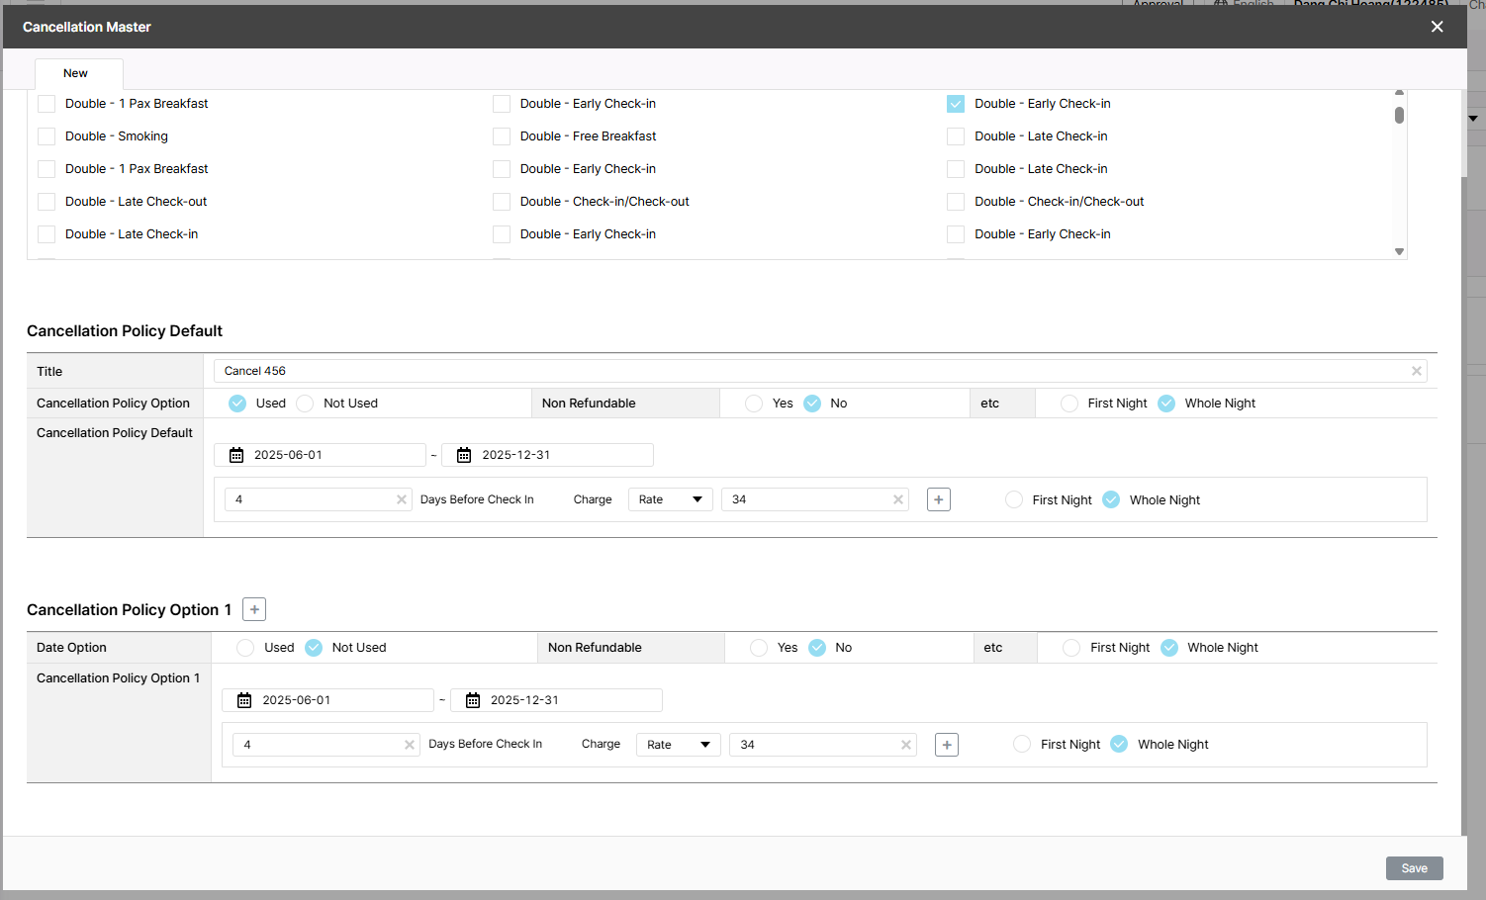This screenshot has height=900, width=1486.
Task: Close the Cancellation Master dialog
Action: [1437, 27]
